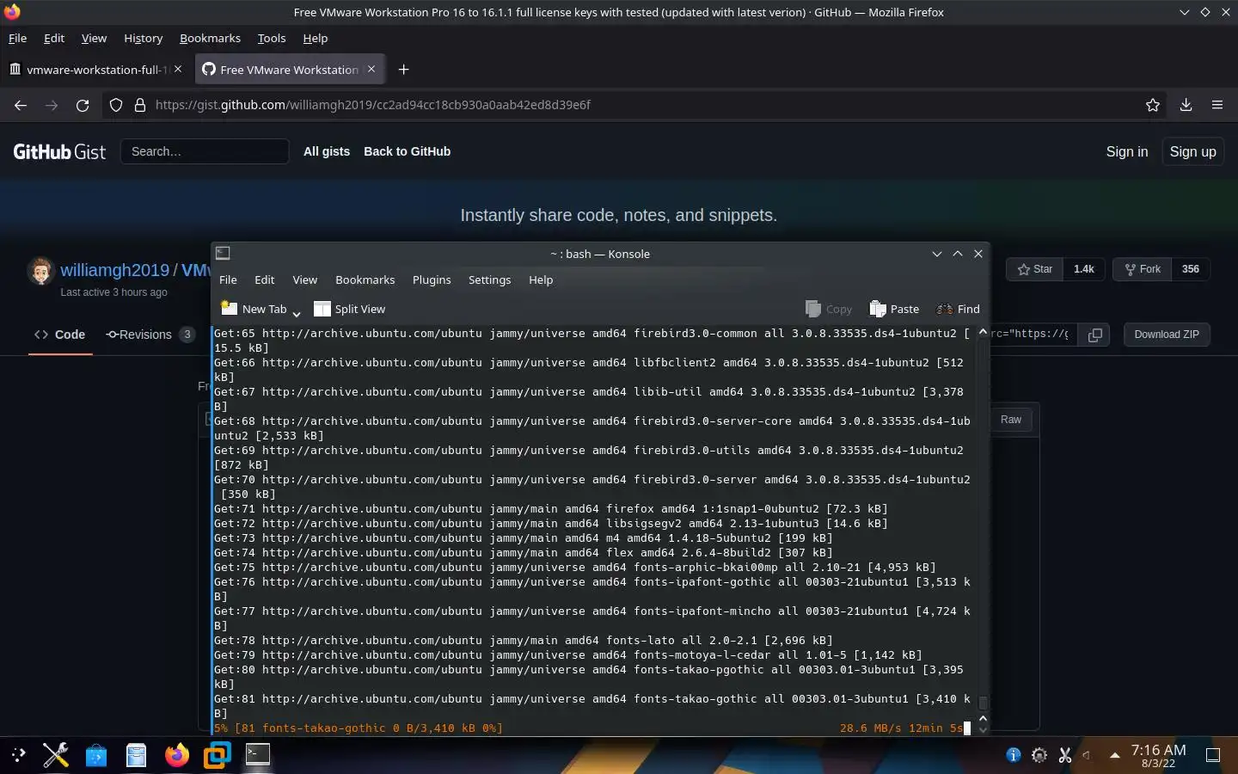Open All gists link
The height and width of the screenshot is (774, 1238).
(327, 151)
